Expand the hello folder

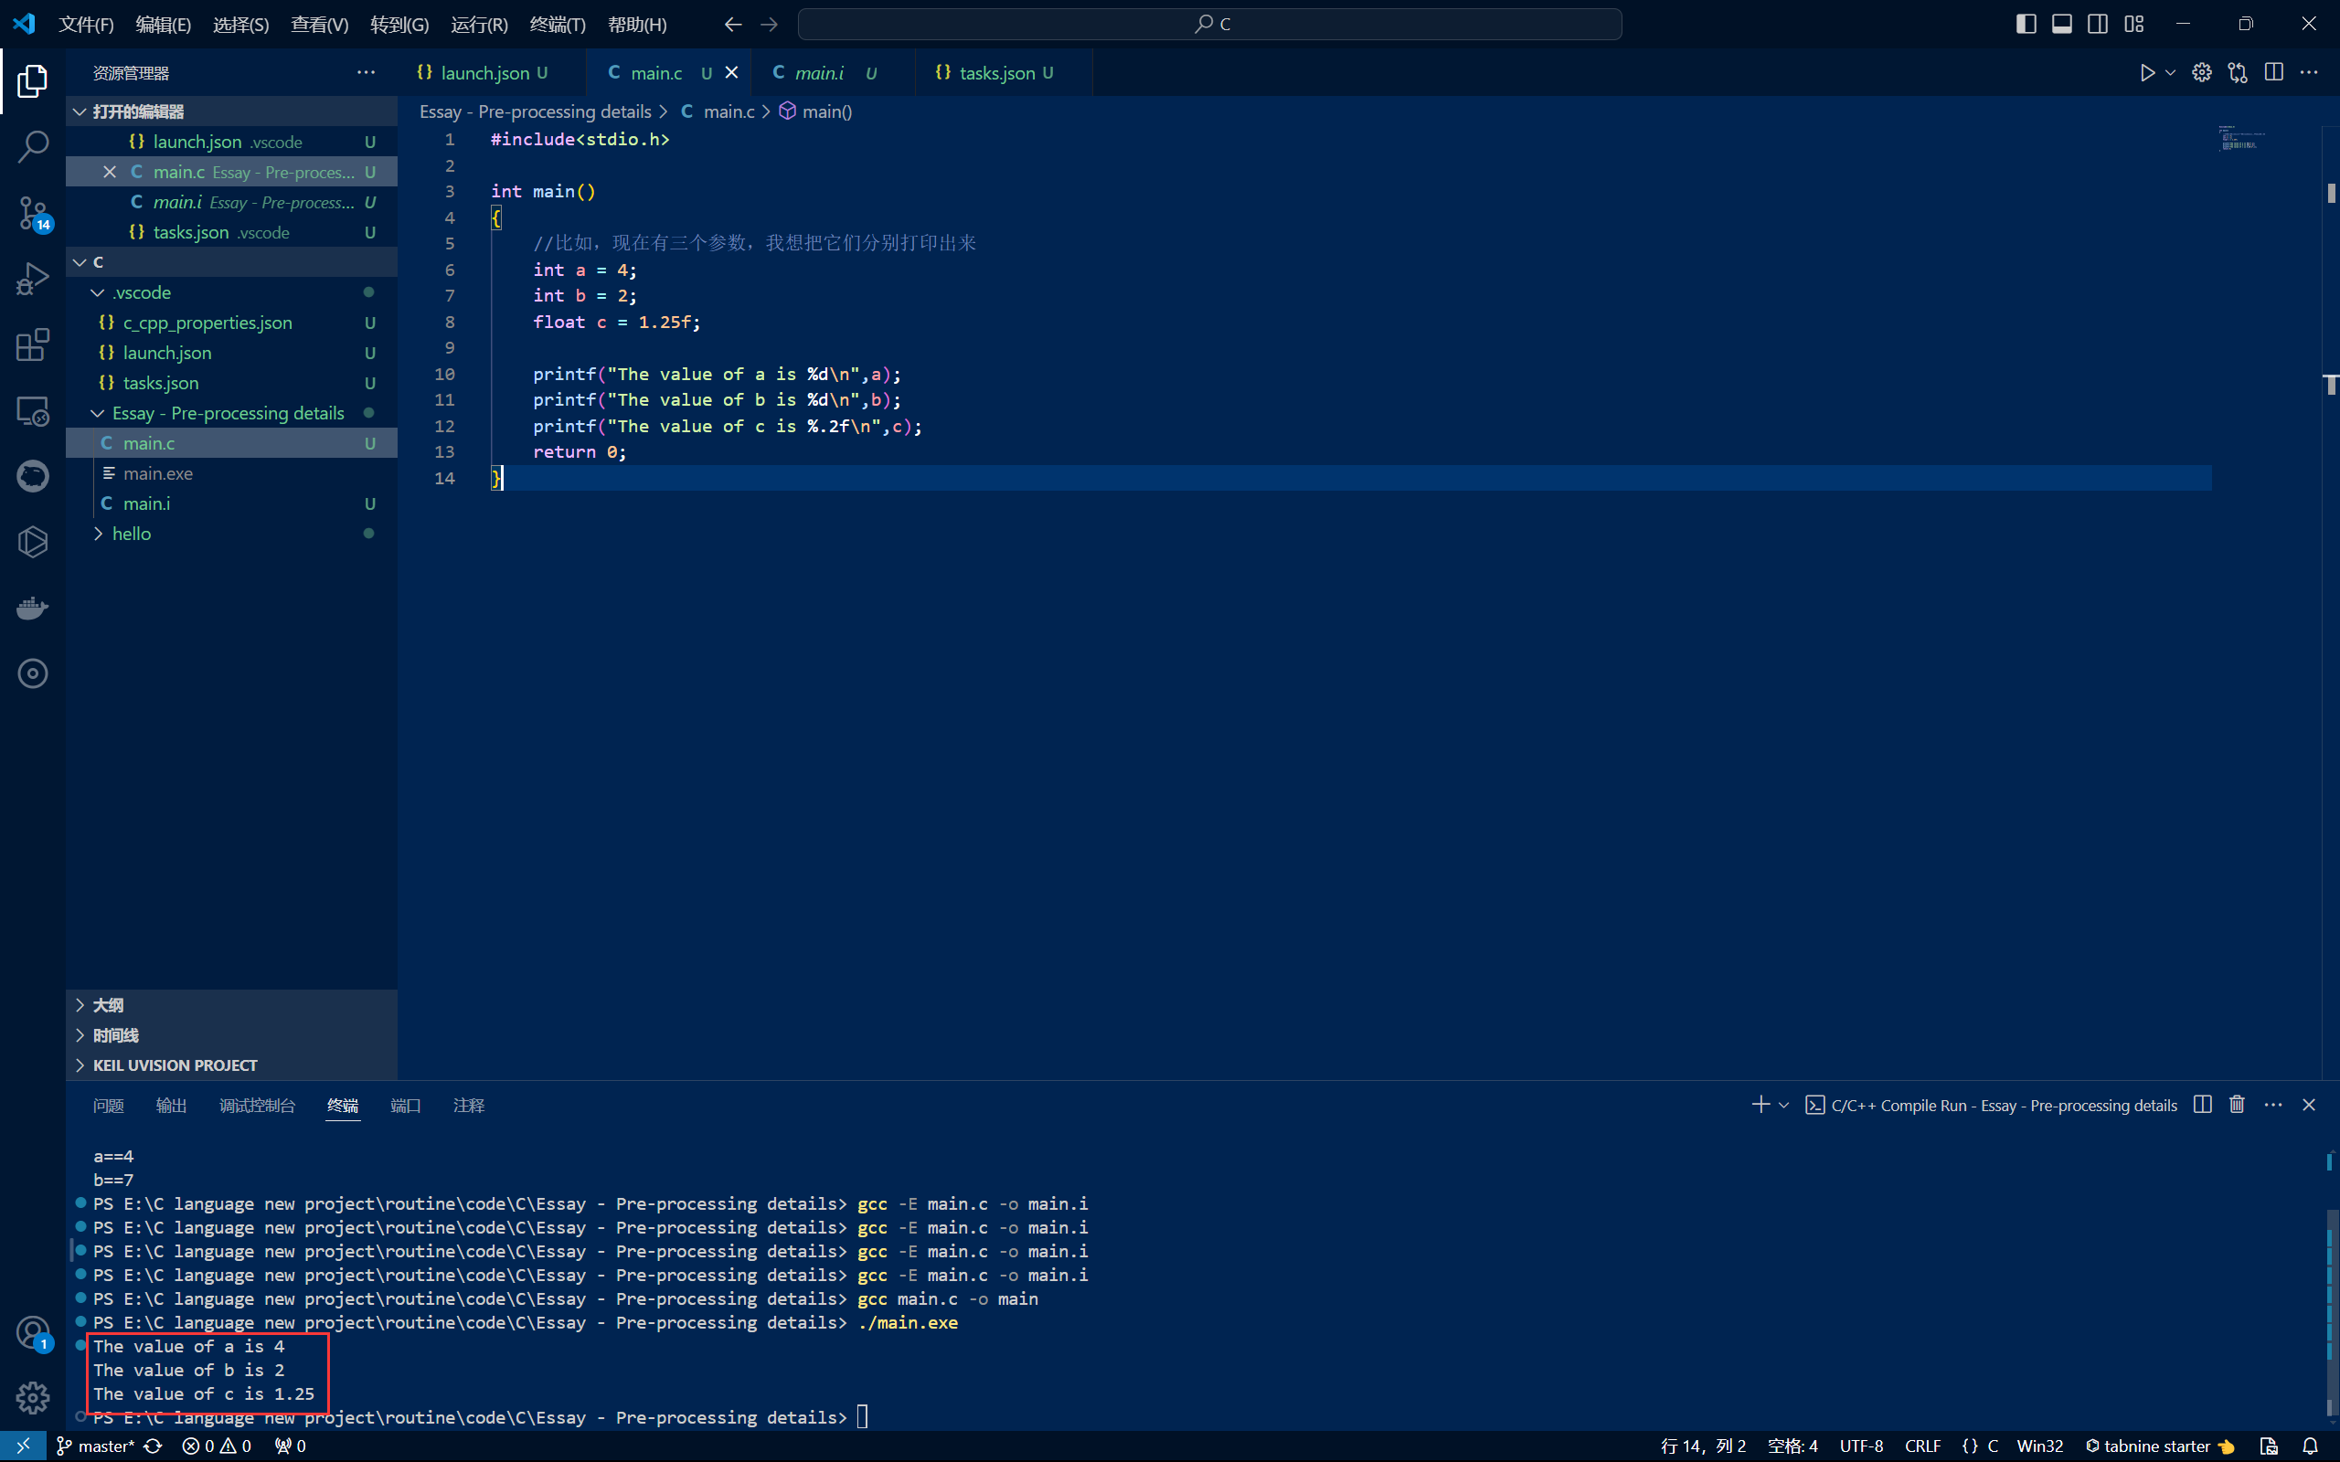coord(231,534)
